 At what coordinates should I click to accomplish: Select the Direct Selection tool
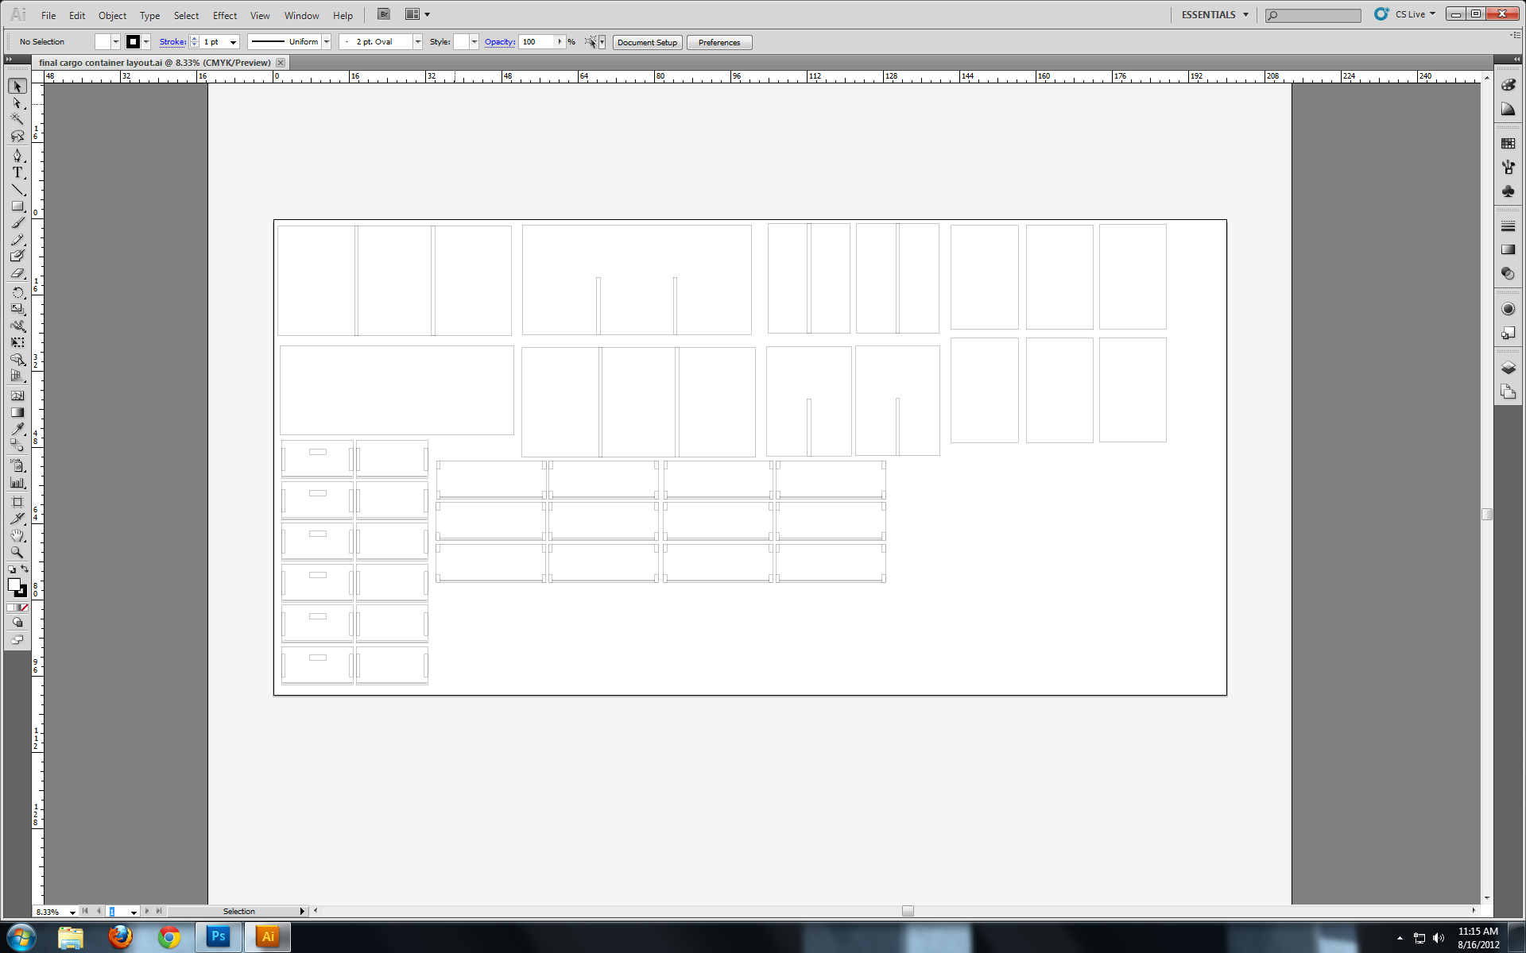[x=17, y=103]
